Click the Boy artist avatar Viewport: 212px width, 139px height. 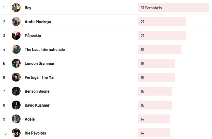click(16, 8)
